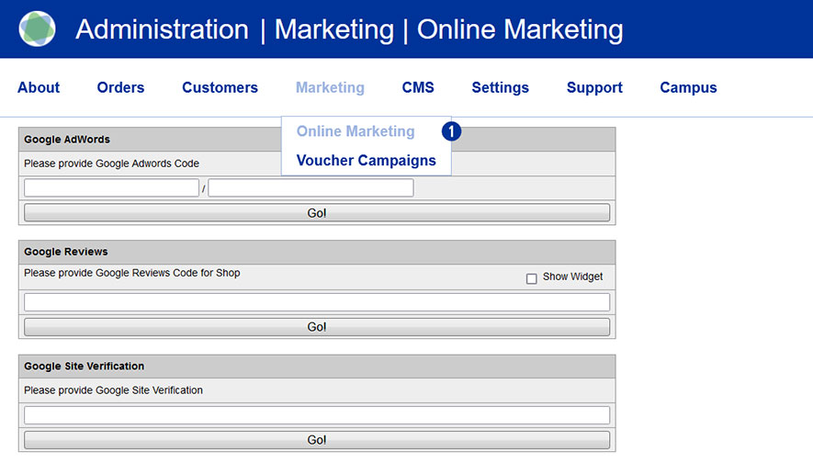Open the Settings menu
This screenshot has height=463, width=813.
point(500,88)
